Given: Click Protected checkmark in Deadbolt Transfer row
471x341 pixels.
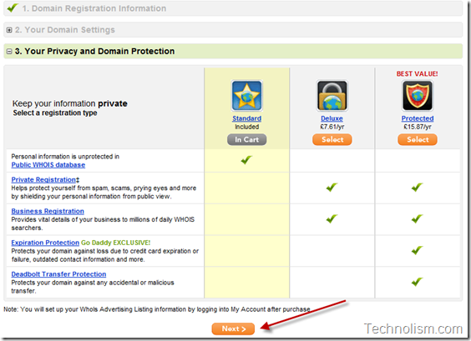Looking at the screenshot, I should pos(418,282).
